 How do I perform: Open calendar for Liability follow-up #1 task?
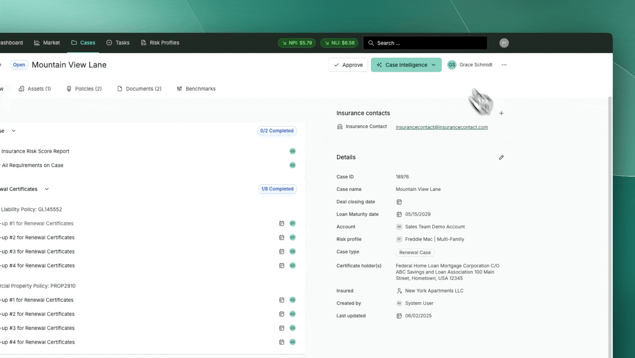[281, 223]
